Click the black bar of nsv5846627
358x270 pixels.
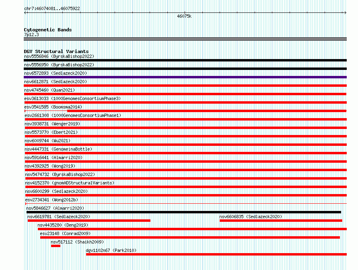tap(184, 212)
